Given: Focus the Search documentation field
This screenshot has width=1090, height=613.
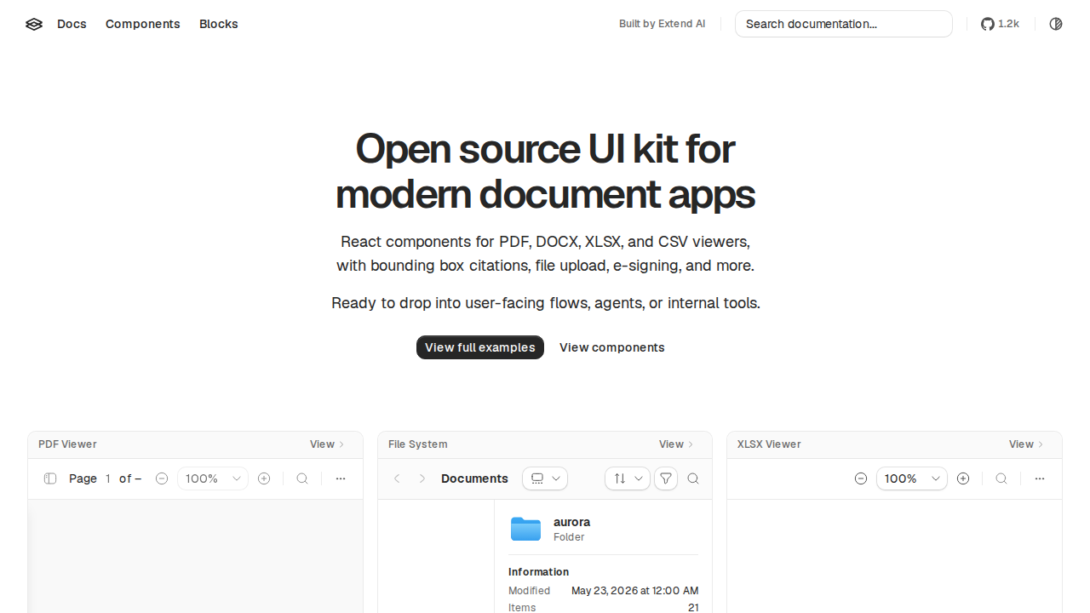Looking at the screenshot, I should click(x=844, y=24).
